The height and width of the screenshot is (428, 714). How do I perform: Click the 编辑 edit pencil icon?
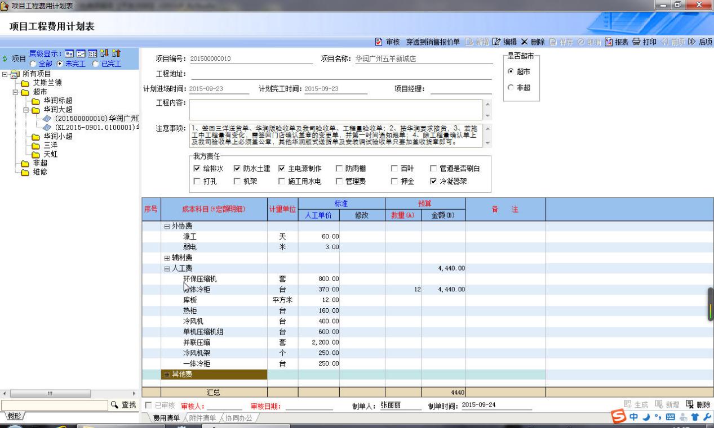click(496, 42)
